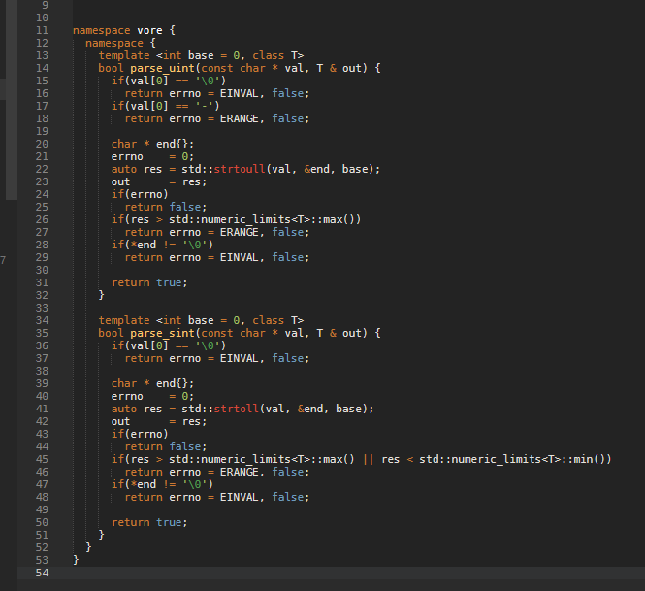Click 'char * end{};' on line 20
645x591 pixels.
click(152, 144)
